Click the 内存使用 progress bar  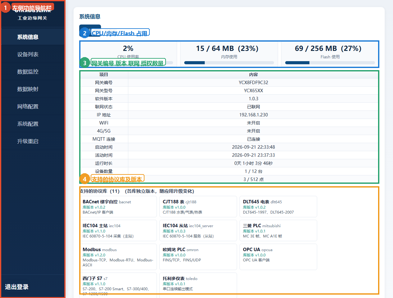[229, 63]
